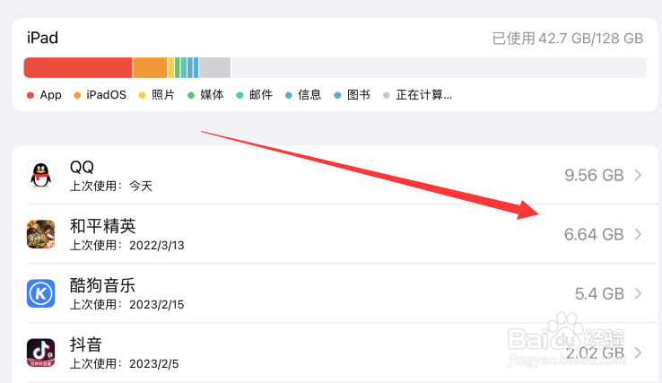662x383 pixels.
Task: Click the blue 图书 legend dot
Action: click(x=337, y=95)
